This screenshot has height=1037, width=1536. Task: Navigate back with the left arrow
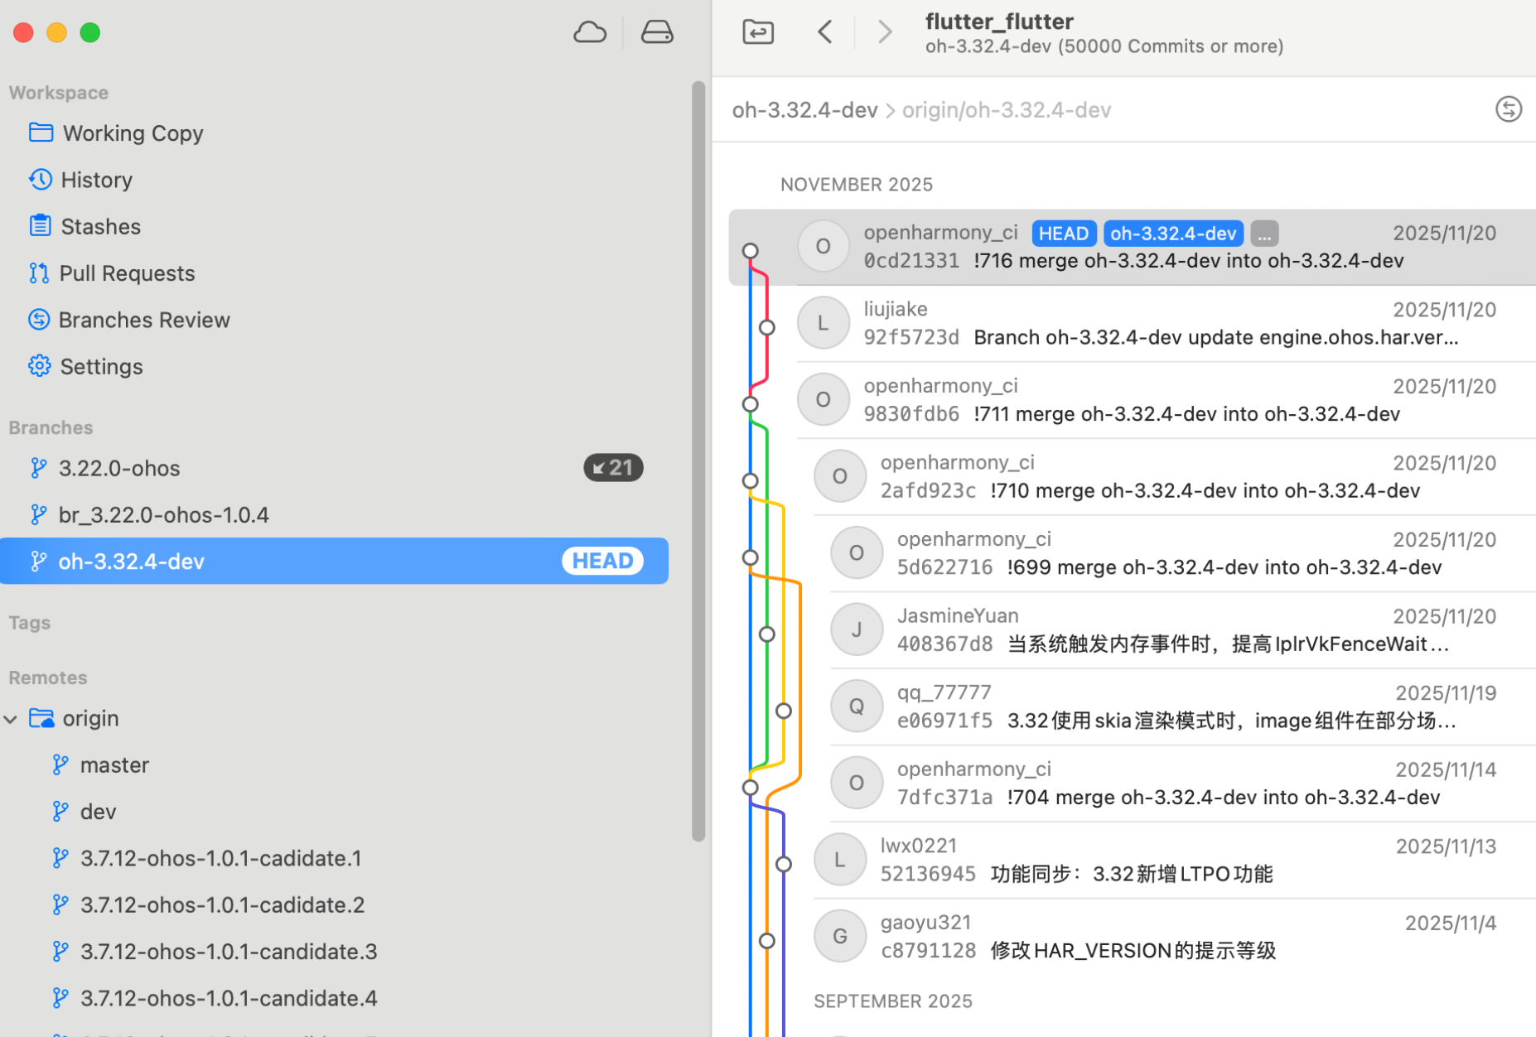tap(824, 31)
